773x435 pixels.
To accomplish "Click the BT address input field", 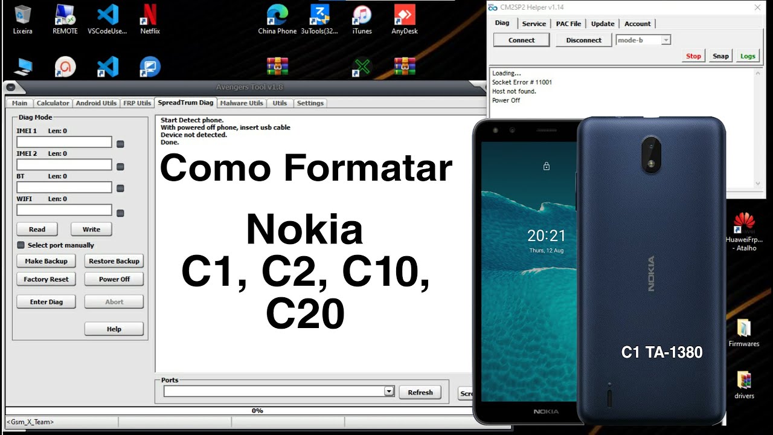I will [64, 187].
